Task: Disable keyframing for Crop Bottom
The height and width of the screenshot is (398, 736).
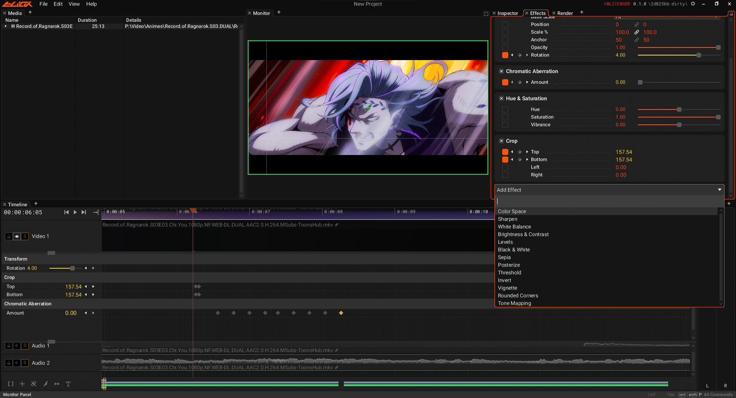Action: (505, 160)
